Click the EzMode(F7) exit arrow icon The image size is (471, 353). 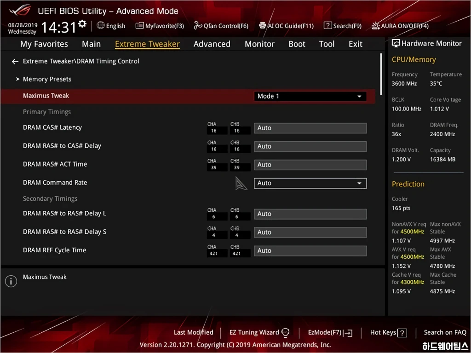coord(349,333)
